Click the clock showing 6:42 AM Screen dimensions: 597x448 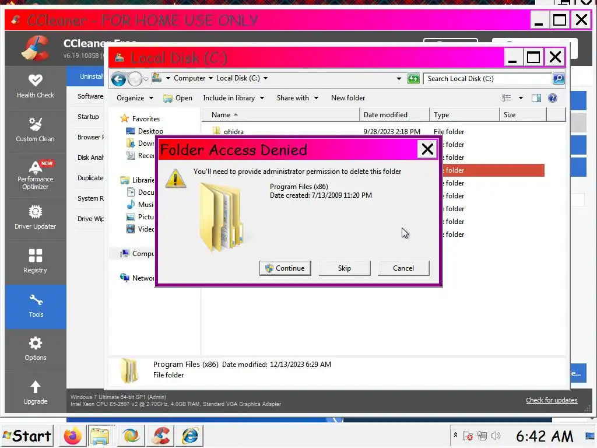(x=545, y=436)
